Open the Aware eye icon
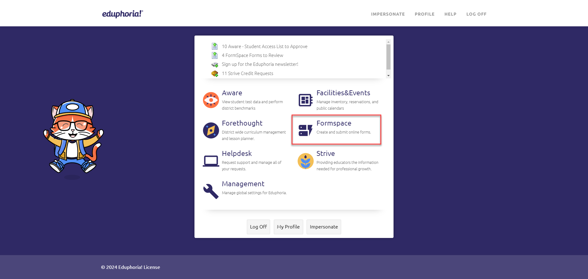 210,100
